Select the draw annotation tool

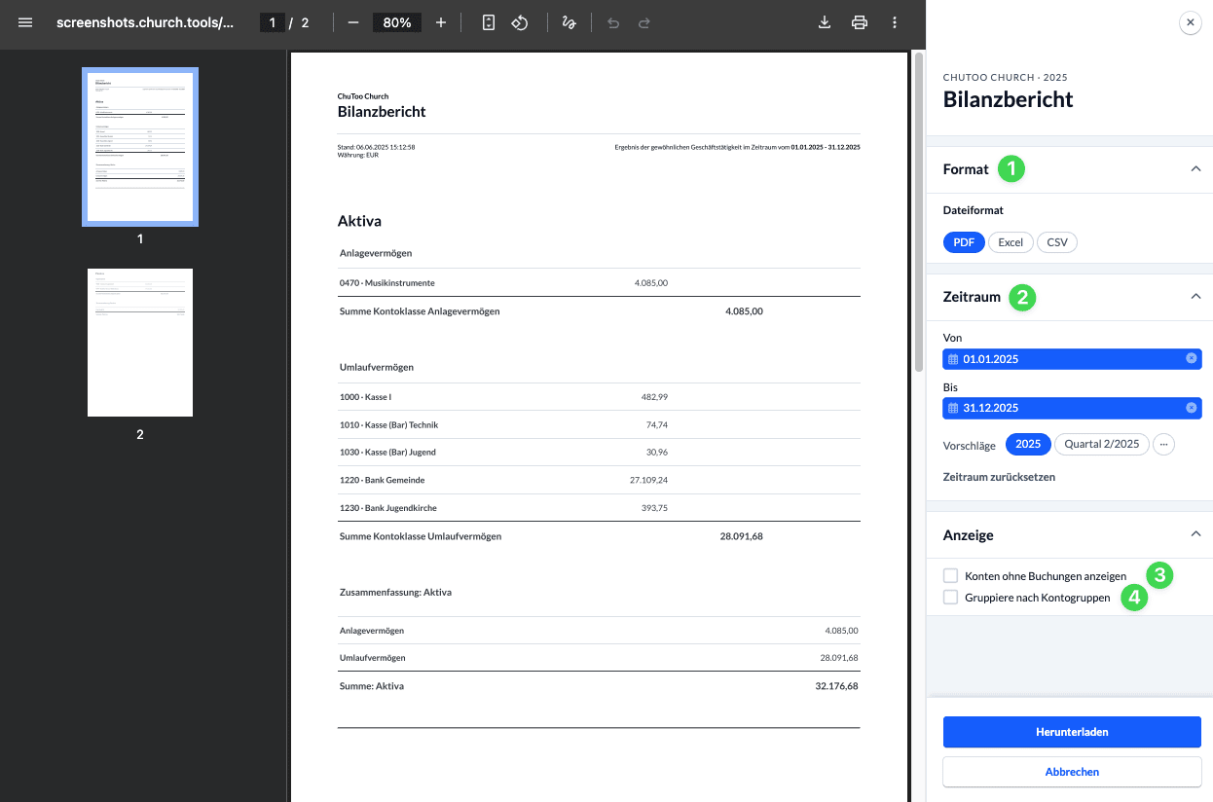click(569, 22)
